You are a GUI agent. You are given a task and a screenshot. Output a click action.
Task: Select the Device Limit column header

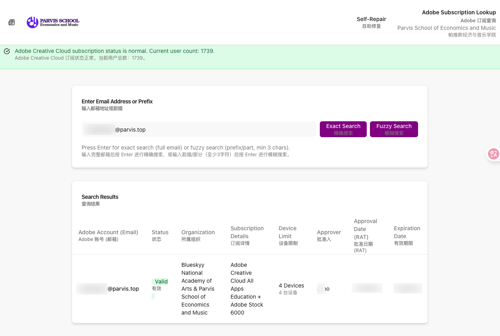288,235
